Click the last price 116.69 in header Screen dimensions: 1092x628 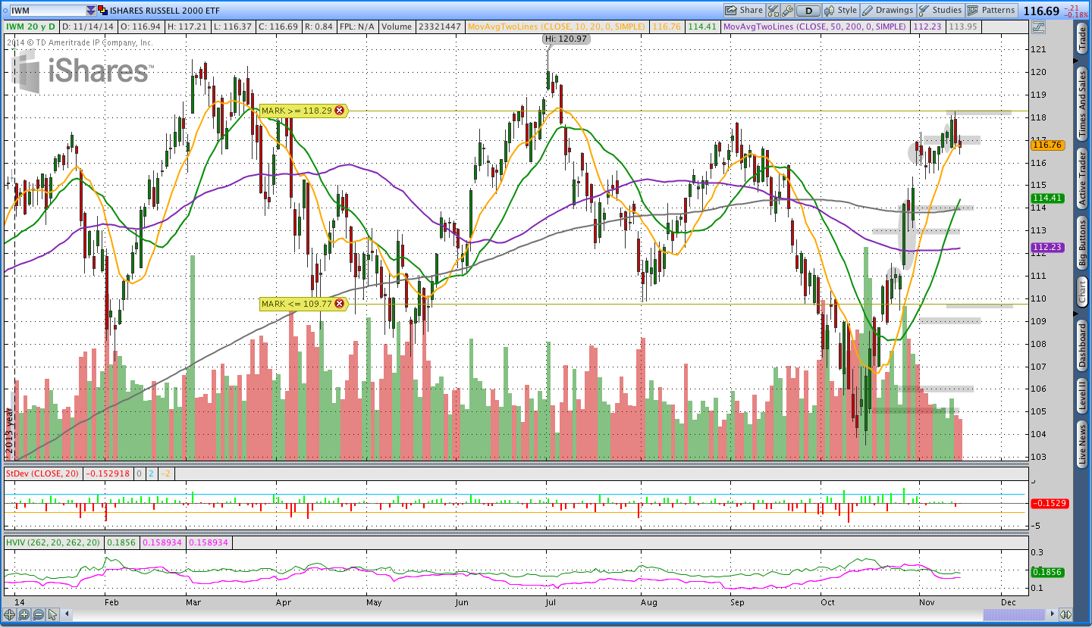(x=1041, y=11)
